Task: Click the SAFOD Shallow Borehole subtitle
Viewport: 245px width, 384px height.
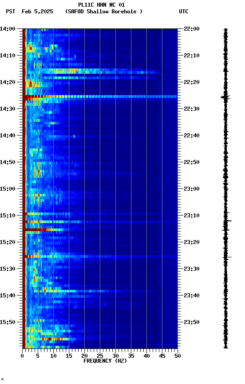Action: click(x=104, y=12)
